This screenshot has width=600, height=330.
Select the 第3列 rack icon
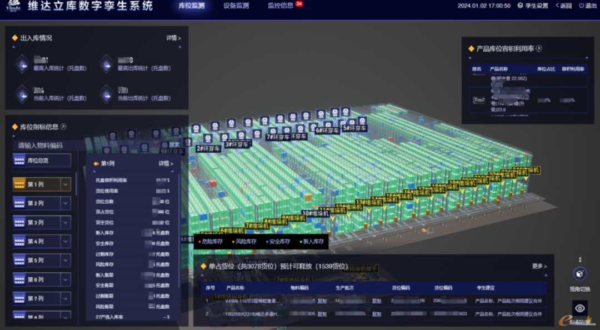click(x=19, y=222)
